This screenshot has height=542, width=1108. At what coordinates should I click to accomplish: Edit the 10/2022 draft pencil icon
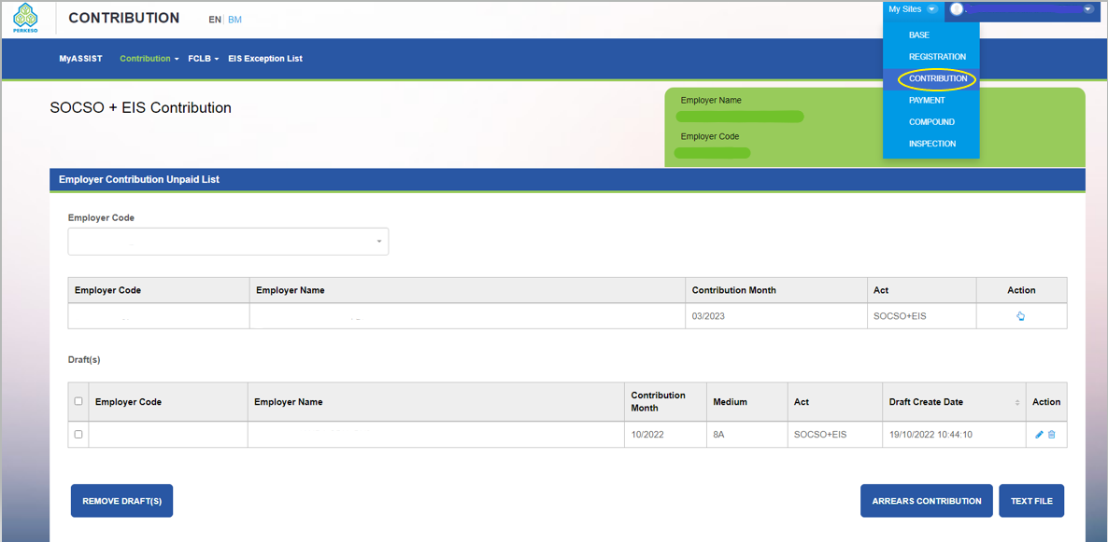click(x=1039, y=435)
